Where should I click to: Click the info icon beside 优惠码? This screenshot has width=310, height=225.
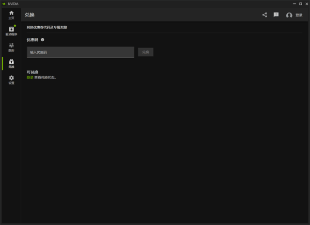point(43,40)
